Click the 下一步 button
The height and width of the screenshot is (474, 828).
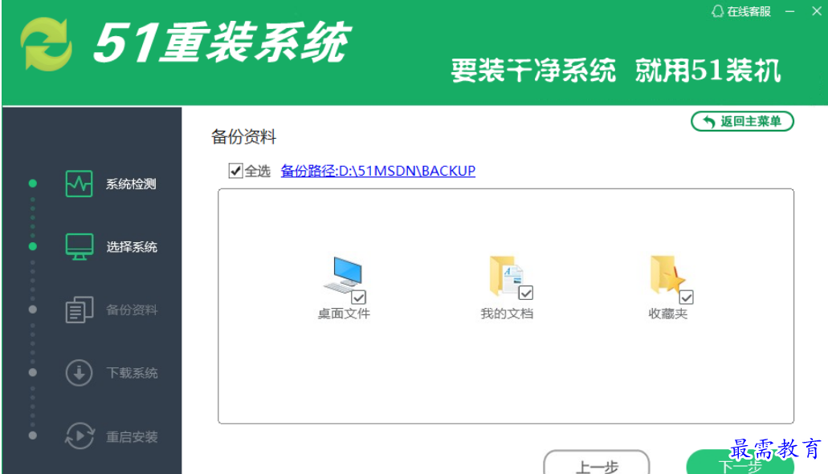740,463
